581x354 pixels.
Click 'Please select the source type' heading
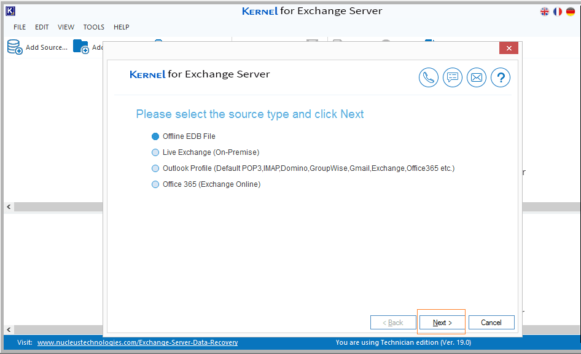(250, 114)
